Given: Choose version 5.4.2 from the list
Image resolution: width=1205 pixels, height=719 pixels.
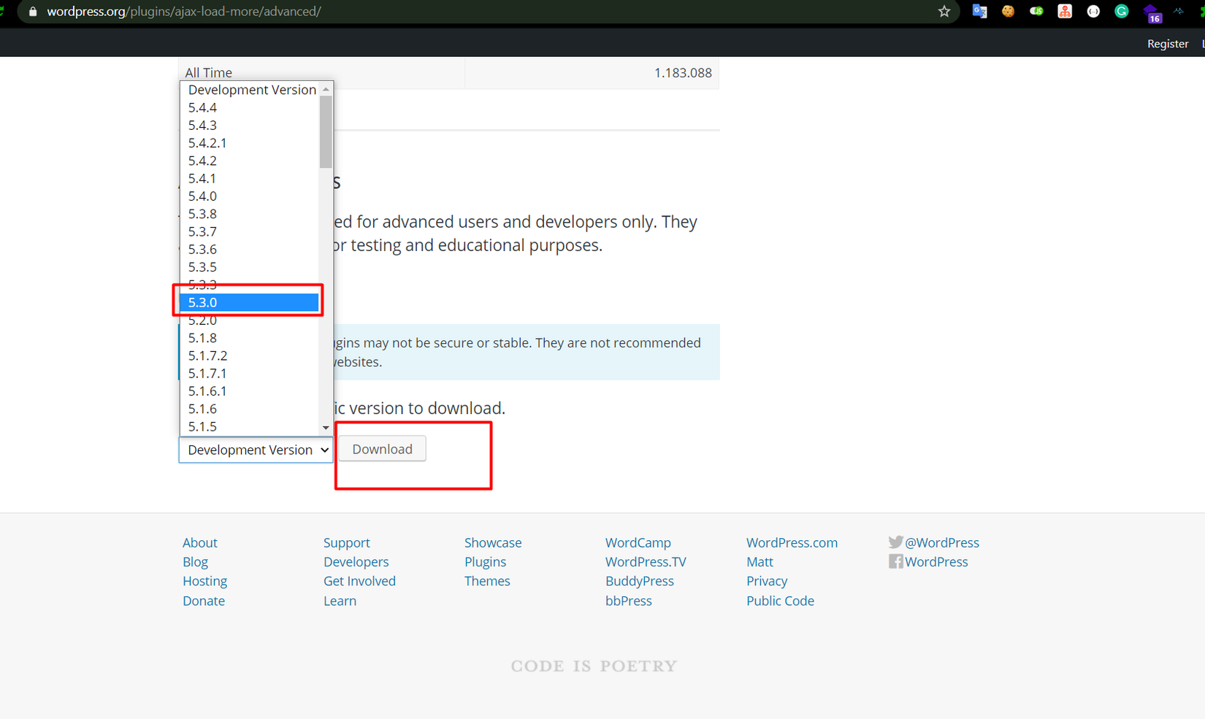Looking at the screenshot, I should click(250, 161).
